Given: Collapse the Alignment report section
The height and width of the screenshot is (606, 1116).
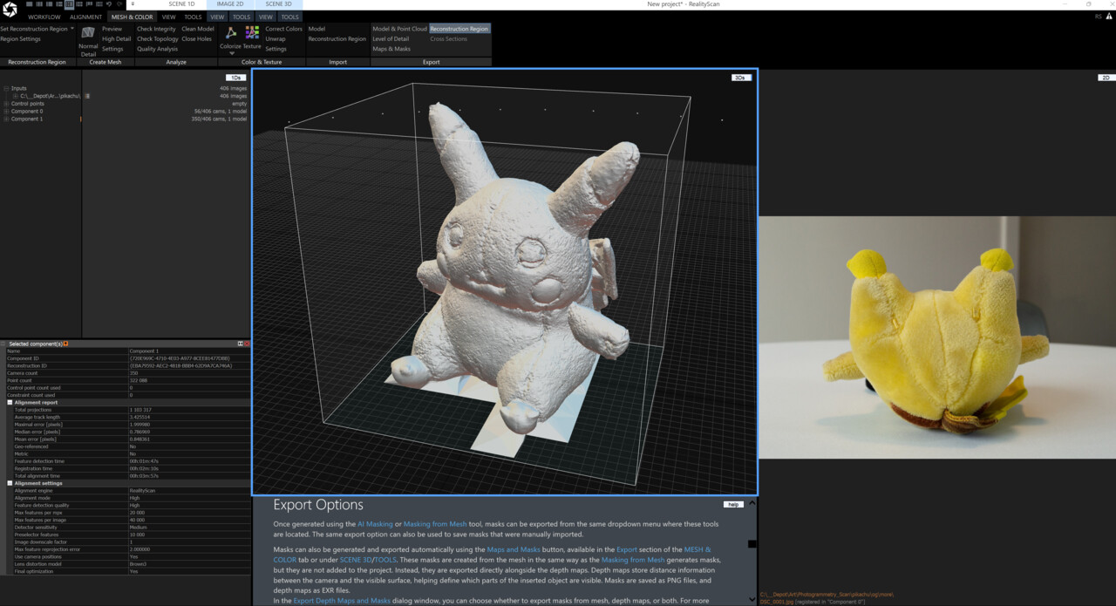Looking at the screenshot, I should (x=10, y=403).
